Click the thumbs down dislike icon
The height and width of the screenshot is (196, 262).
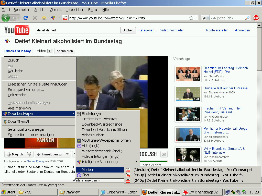[29, 154]
